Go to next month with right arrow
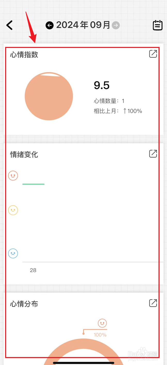 (x=116, y=25)
